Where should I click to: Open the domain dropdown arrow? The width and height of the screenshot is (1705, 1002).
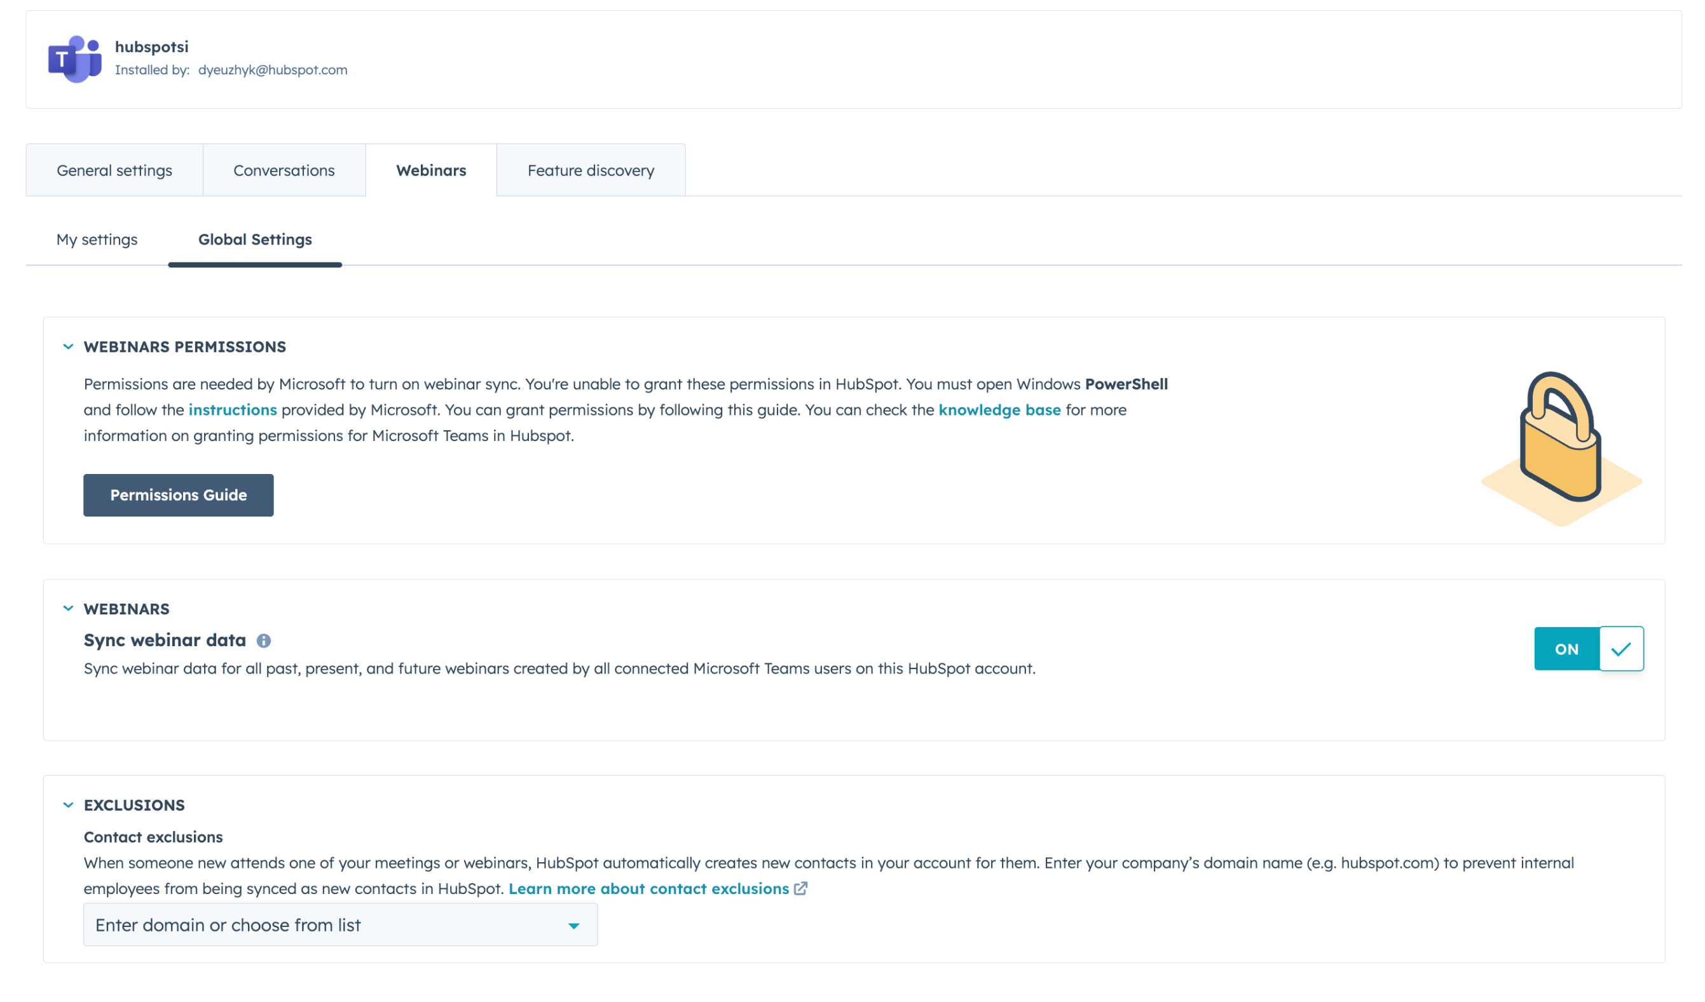tap(574, 926)
